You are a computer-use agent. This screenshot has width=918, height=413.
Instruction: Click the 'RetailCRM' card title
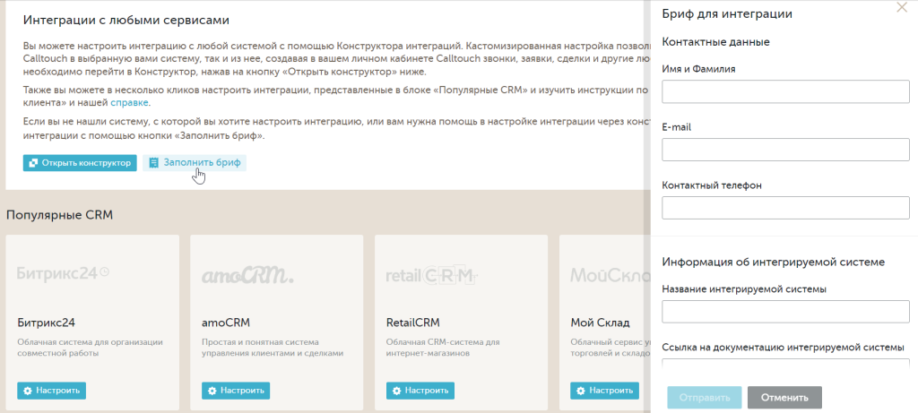[x=412, y=323]
